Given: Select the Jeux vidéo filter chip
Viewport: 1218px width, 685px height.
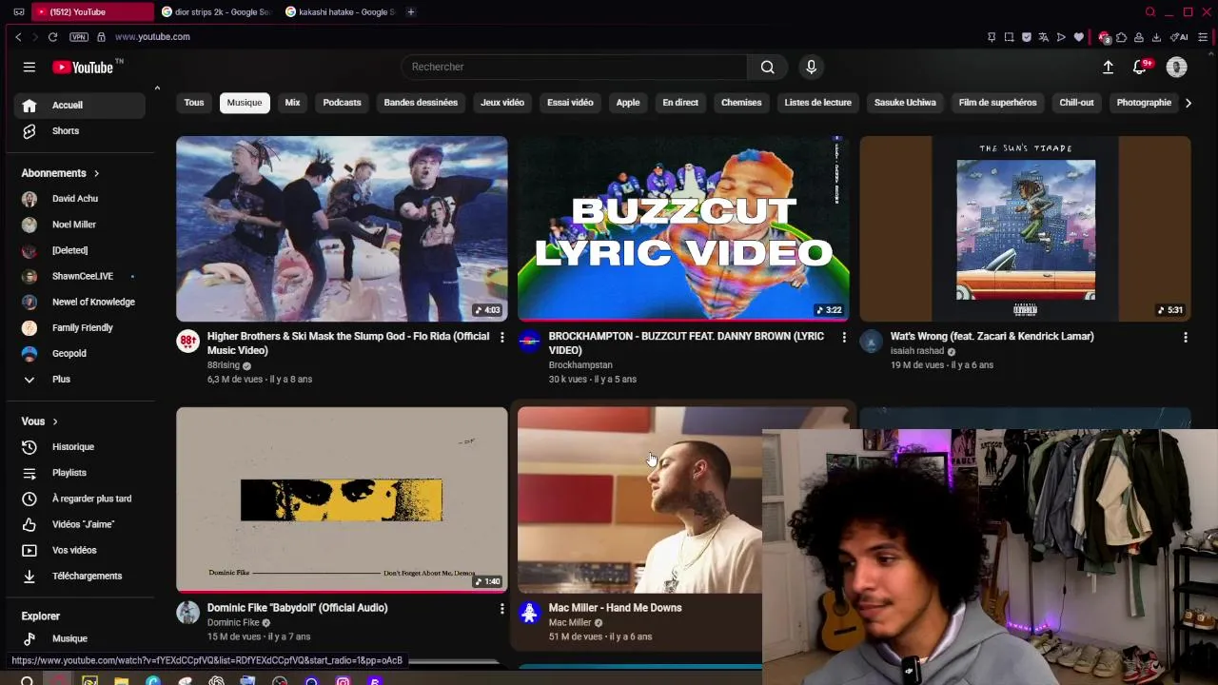Looking at the screenshot, I should pyautogui.click(x=502, y=103).
